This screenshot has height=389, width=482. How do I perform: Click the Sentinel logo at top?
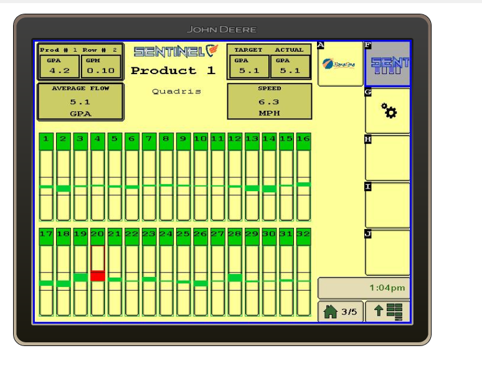point(176,51)
